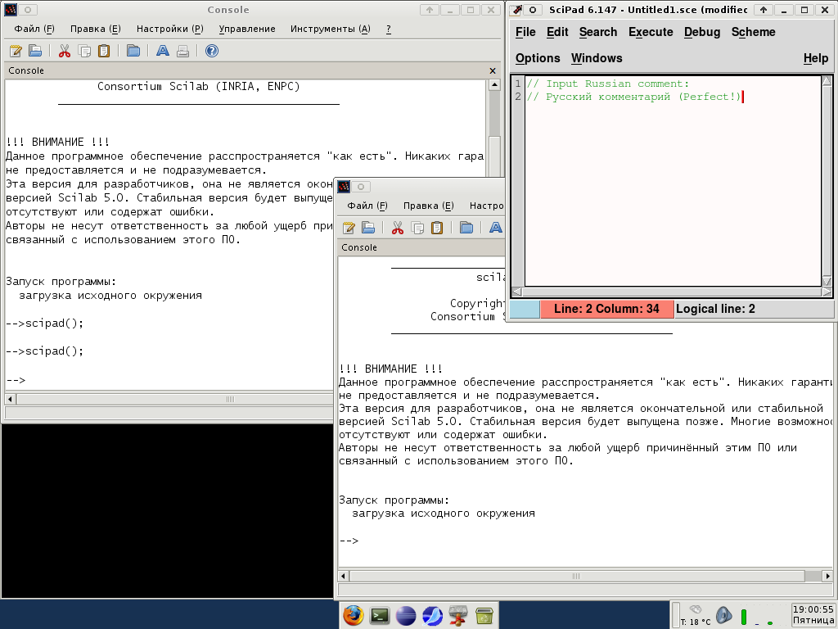This screenshot has height=629, width=838.
Task: Open SciPad Search menu
Action: (x=598, y=32)
